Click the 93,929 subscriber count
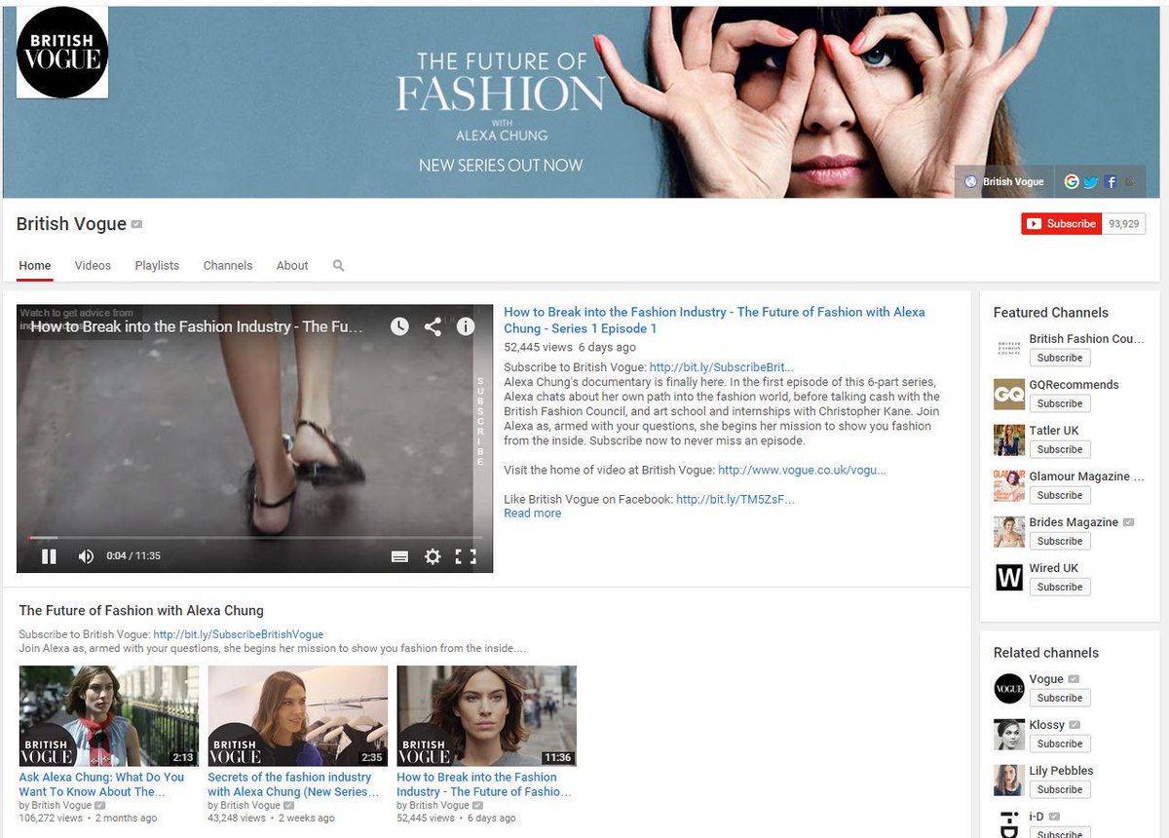 (1124, 224)
